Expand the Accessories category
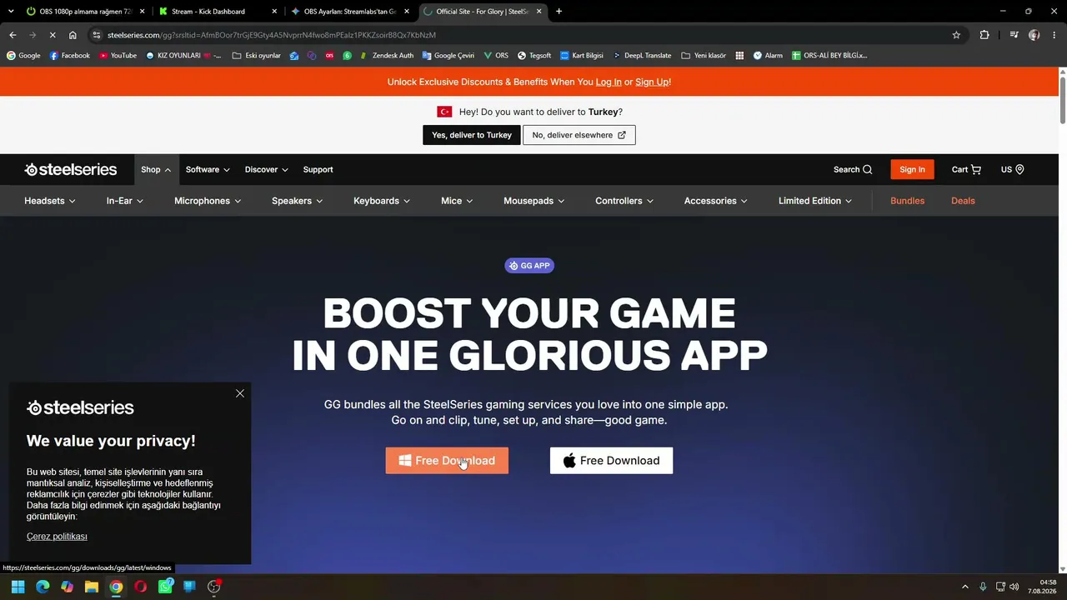Viewport: 1067px width, 600px height. click(x=716, y=201)
